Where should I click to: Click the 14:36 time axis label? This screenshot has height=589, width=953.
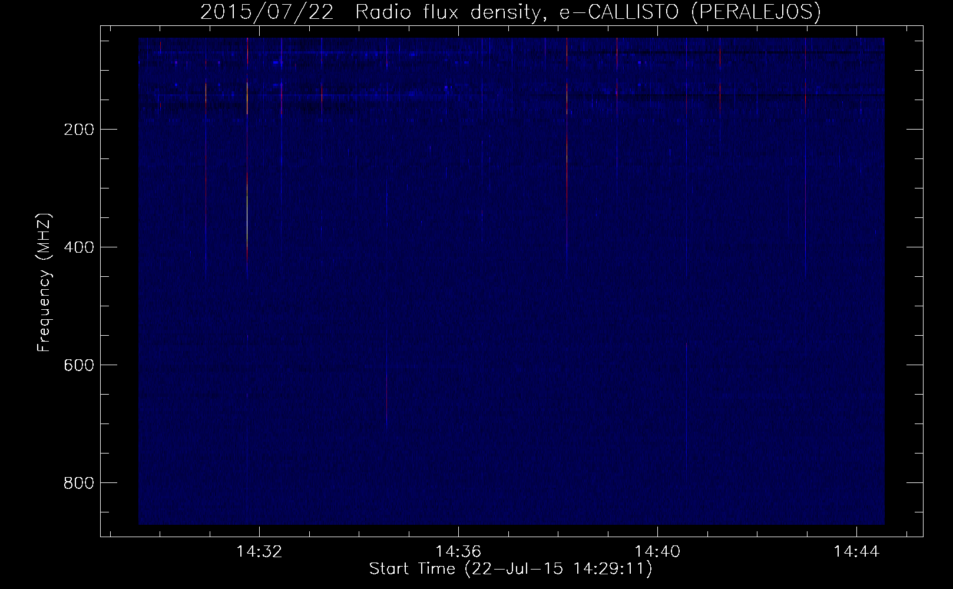click(x=458, y=551)
